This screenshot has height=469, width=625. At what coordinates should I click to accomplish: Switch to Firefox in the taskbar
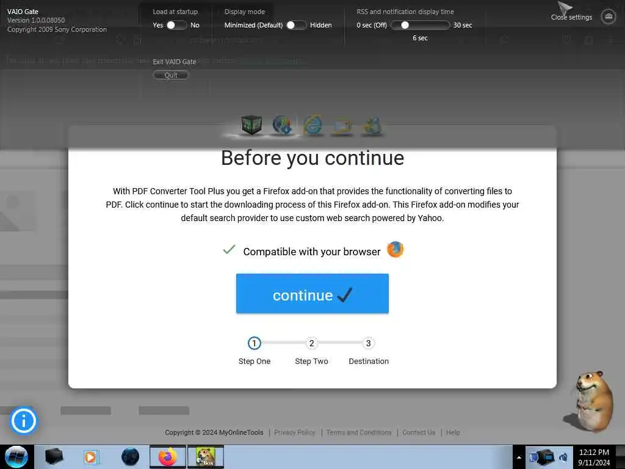tap(168, 457)
